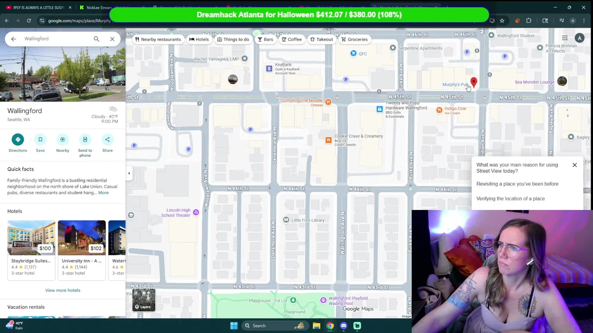Select the Things to do chip
The height and width of the screenshot is (333, 593).
click(x=233, y=39)
